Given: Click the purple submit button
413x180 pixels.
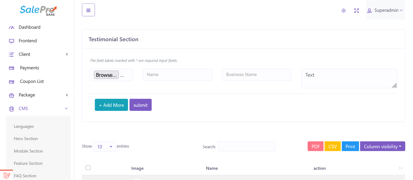Looking at the screenshot, I should point(140,105).
